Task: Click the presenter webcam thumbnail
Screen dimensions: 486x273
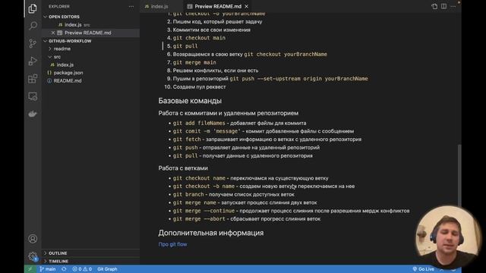Action: (x=448, y=237)
